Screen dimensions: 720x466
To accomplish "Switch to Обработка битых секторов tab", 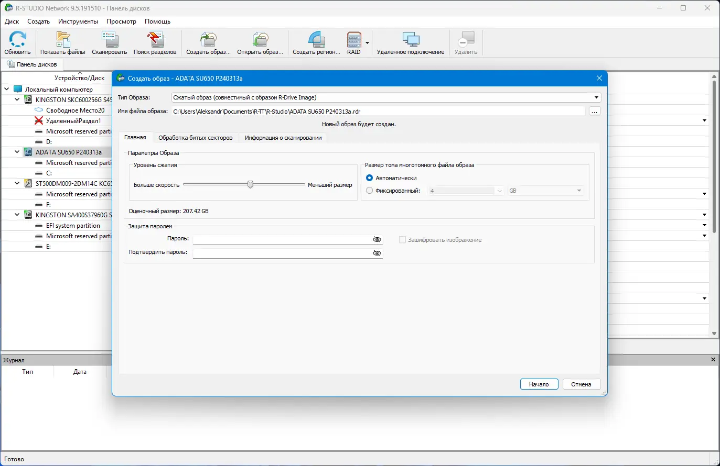I will [195, 137].
